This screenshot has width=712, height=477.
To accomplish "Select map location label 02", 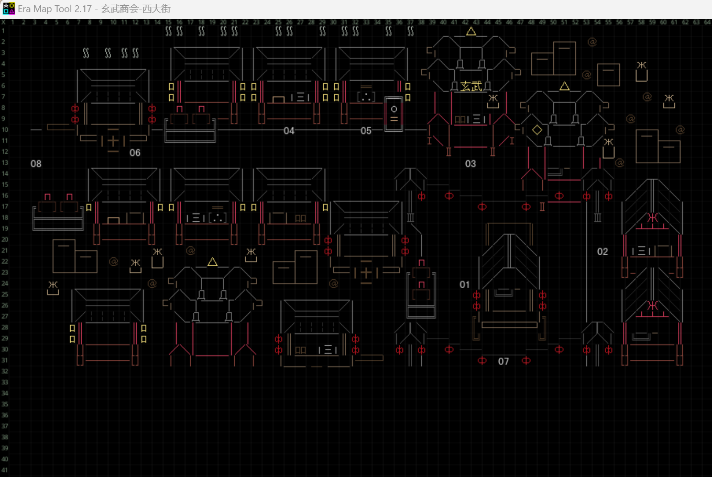I will point(603,252).
